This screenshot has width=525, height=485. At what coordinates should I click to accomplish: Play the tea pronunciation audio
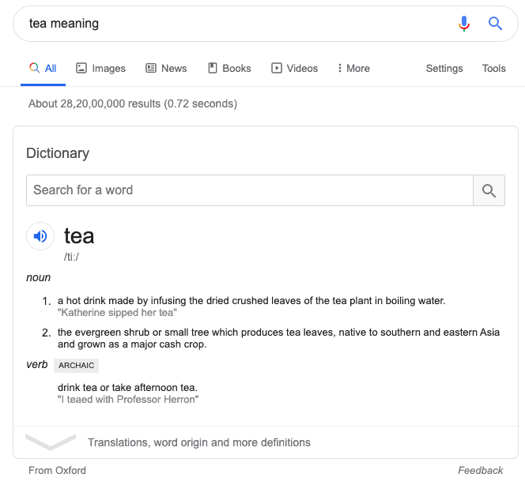point(40,236)
